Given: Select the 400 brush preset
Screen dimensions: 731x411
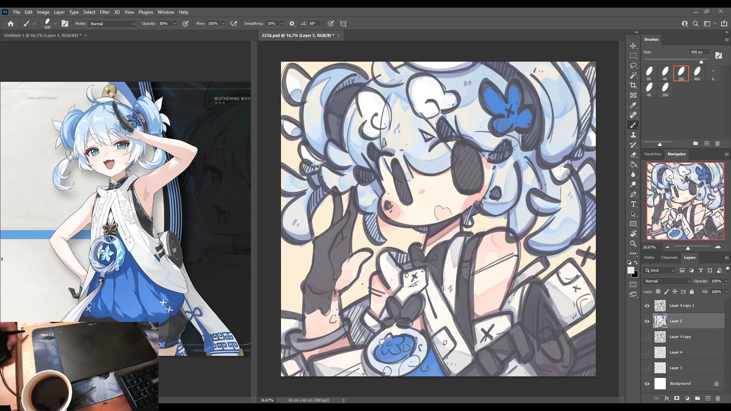Looking at the screenshot, I should [697, 73].
